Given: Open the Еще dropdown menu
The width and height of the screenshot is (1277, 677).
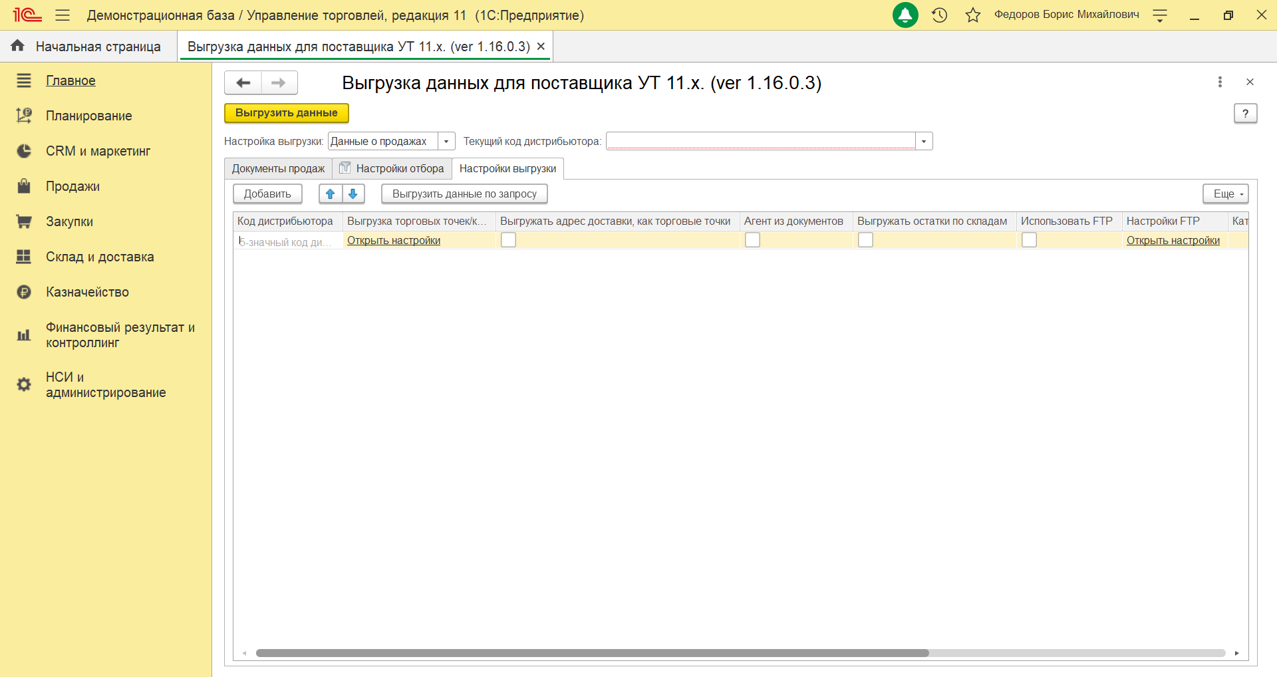Looking at the screenshot, I should pyautogui.click(x=1226, y=194).
